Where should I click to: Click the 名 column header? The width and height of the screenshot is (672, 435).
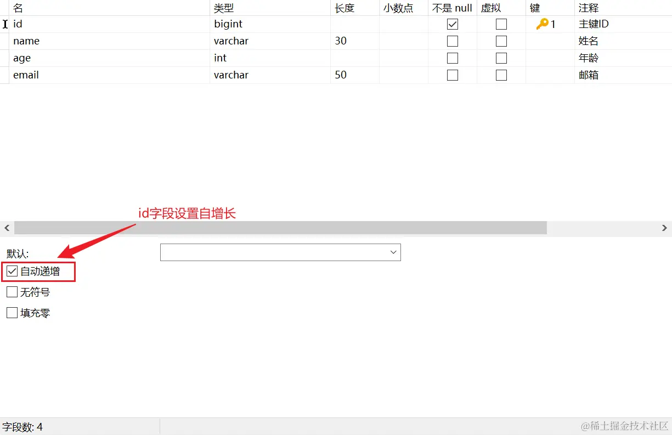tap(110, 8)
